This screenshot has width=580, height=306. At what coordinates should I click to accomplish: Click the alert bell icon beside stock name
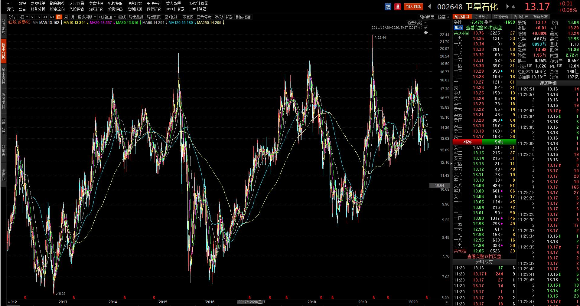coord(513,7)
